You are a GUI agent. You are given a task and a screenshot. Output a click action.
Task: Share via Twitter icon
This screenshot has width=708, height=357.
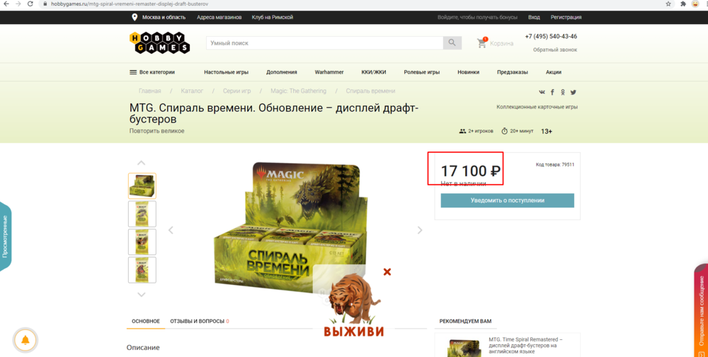[573, 92]
